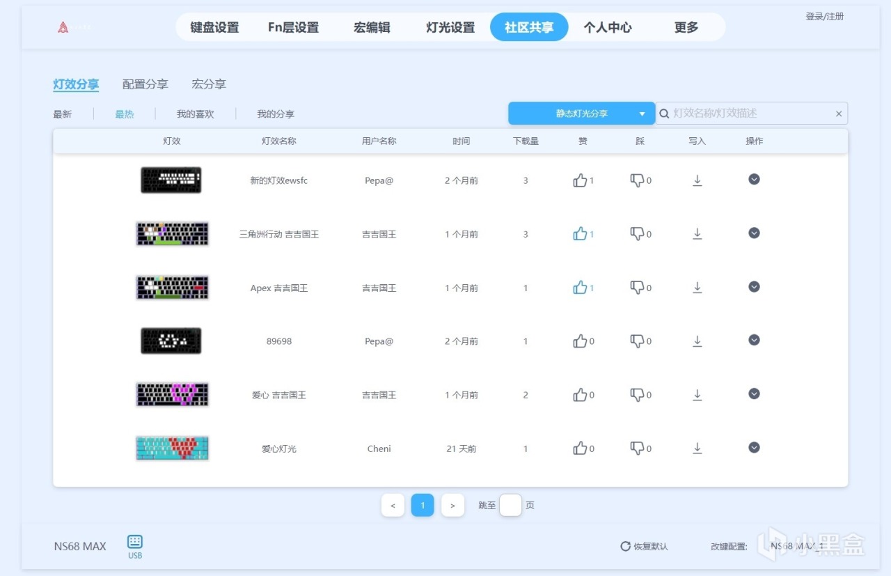Viewport: 891px width, 576px height.
Task: Open the 更多 menu
Action: pos(686,28)
